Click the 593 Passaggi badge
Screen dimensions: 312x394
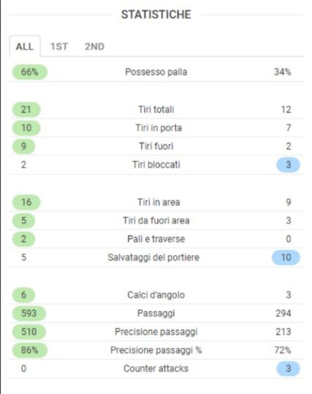tap(29, 313)
